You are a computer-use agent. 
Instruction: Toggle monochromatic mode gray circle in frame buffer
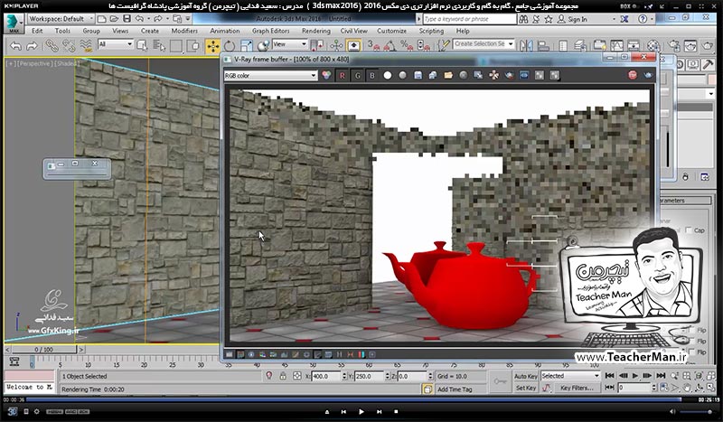pos(402,75)
